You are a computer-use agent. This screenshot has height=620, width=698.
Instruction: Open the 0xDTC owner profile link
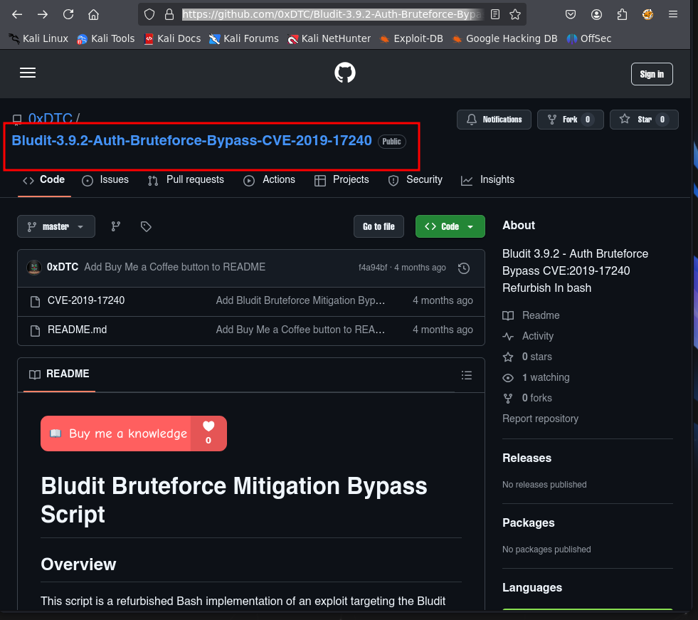(x=51, y=118)
